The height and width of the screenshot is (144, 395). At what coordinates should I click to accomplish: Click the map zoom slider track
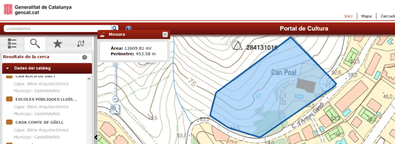(x=116, y=80)
